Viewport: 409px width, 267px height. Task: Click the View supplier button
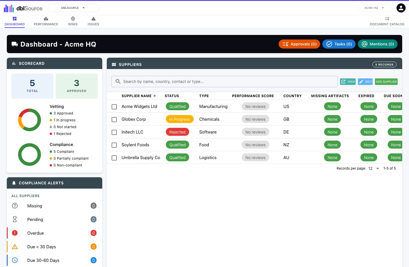pos(348,82)
